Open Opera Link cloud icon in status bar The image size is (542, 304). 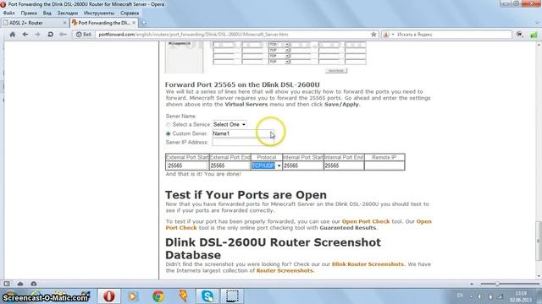20,284
